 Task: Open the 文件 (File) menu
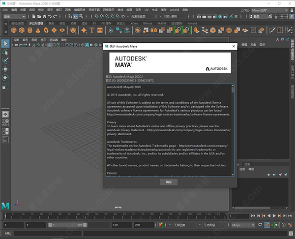pos(5,10)
